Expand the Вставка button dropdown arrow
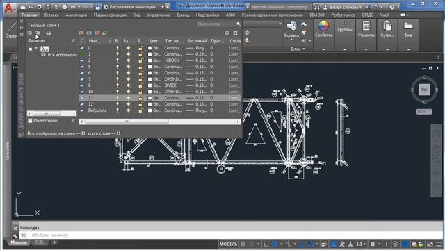This screenshot has width=445, height=250. coord(291,40)
